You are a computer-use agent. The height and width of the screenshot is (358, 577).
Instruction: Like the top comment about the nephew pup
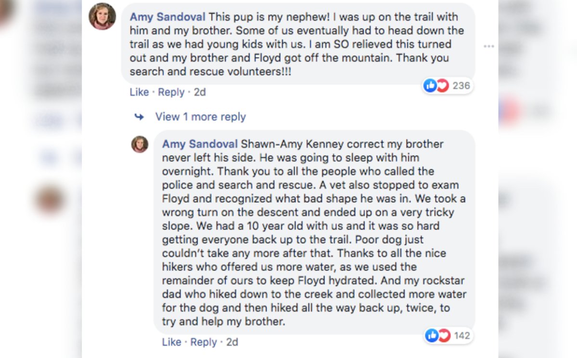pos(139,92)
